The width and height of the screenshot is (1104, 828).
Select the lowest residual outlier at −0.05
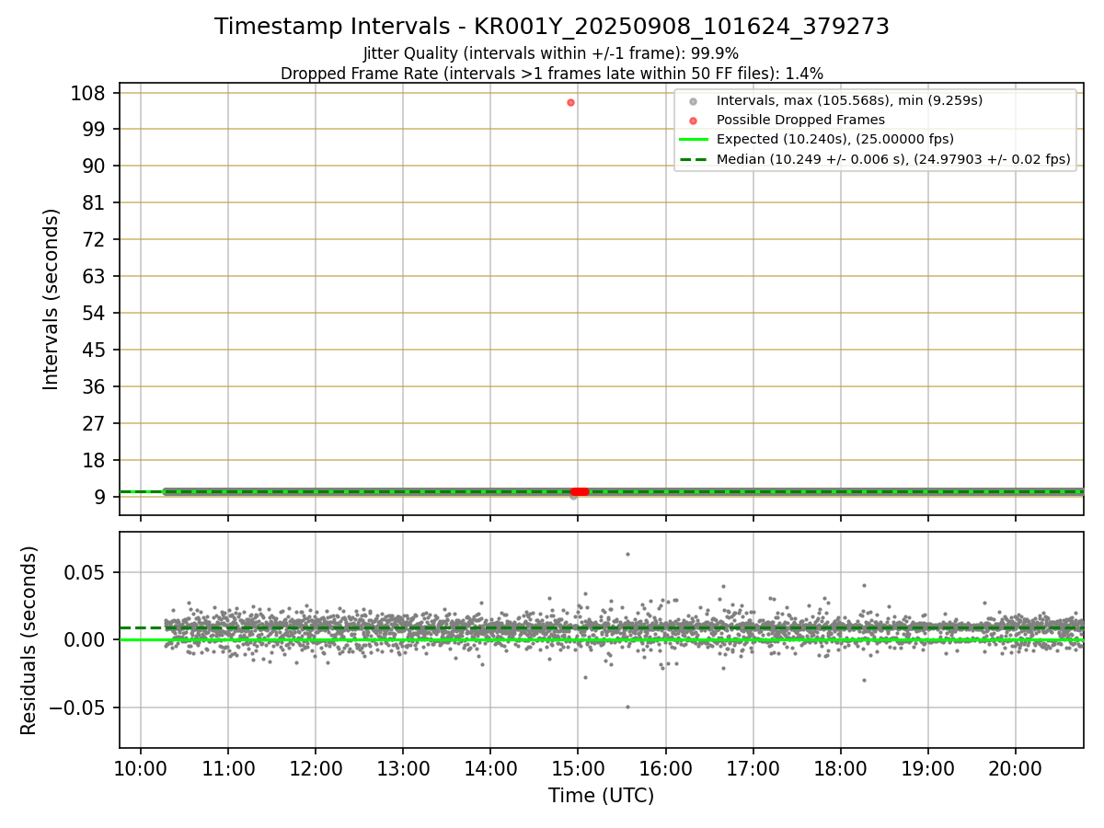627,707
